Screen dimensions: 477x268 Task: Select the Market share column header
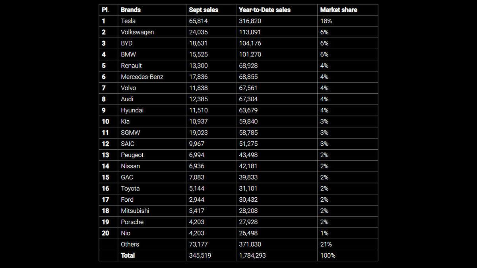click(339, 10)
